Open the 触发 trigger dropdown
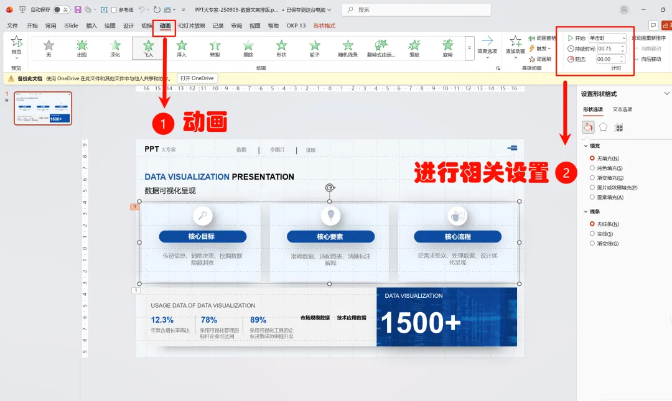This screenshot has height=401, width=672. click(x=540, y=49)
